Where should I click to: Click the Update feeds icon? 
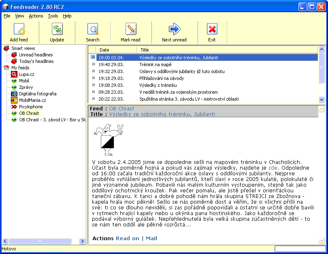[x=57, y=29]
